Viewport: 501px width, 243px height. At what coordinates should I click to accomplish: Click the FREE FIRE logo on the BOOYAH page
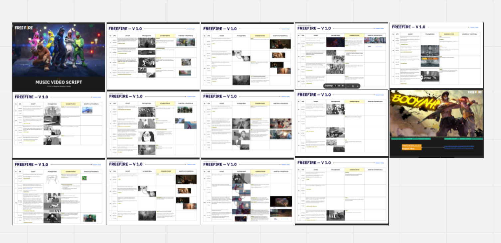pyautogui.click(x=475, y=92)
